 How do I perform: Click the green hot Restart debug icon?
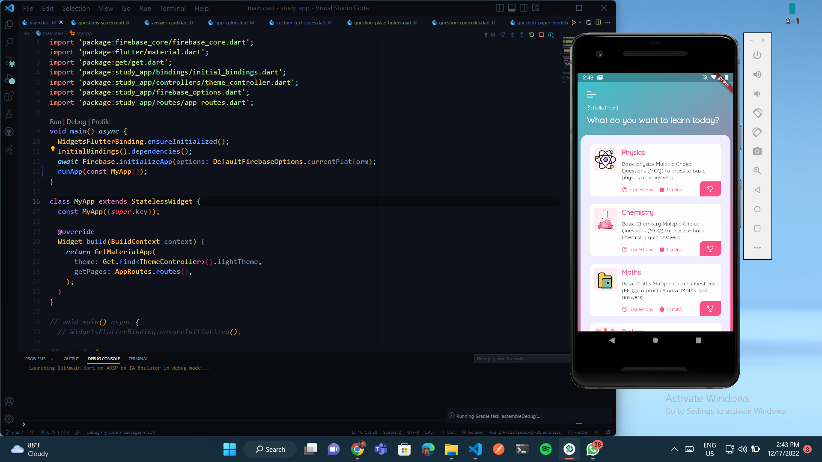click(531, 35)
